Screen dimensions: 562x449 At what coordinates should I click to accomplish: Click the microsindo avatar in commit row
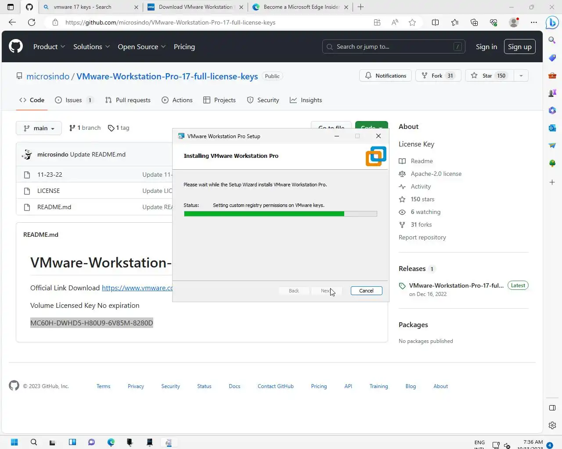pyautogui.click(x=27, y=154)
